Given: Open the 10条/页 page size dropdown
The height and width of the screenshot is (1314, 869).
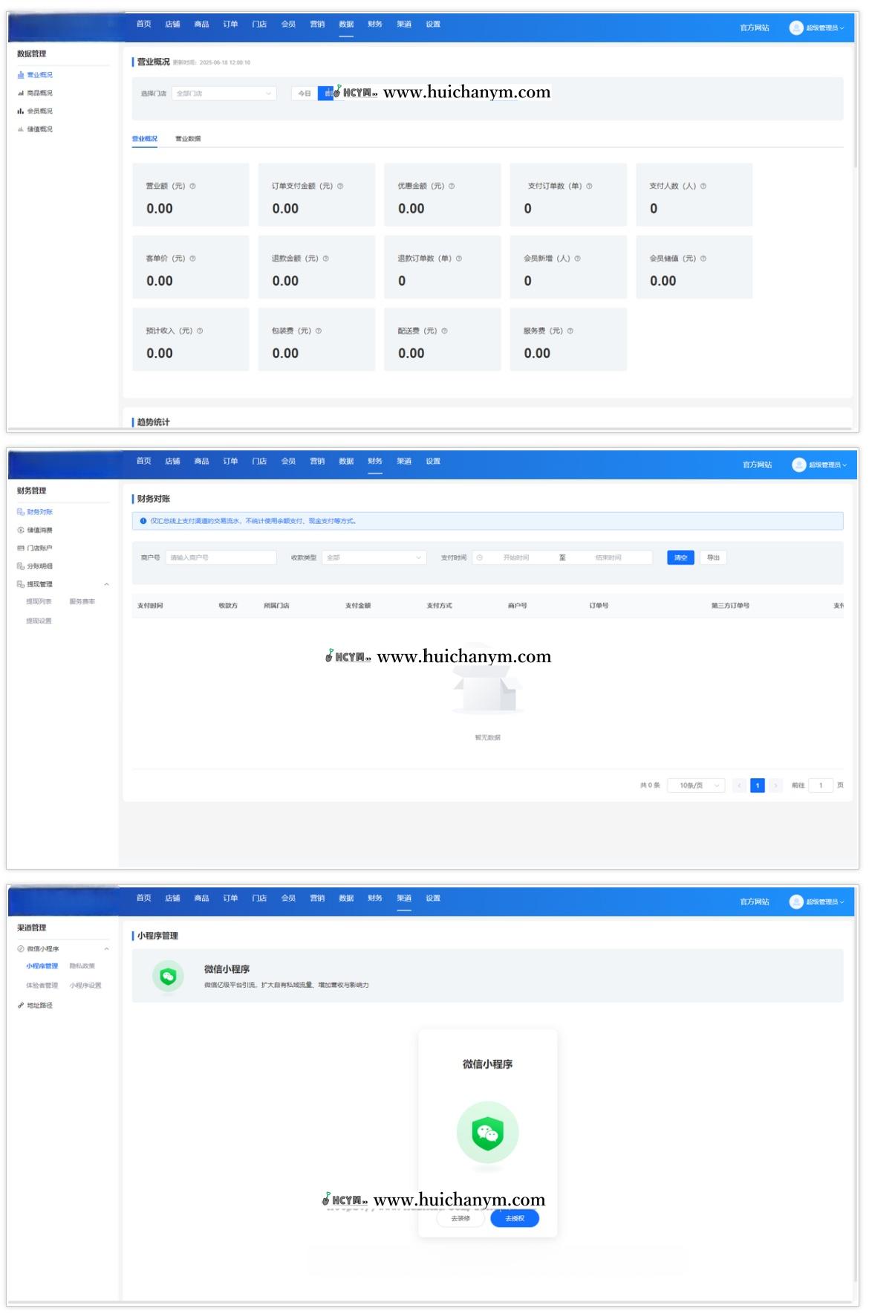Looking at the screenshot, I should tap(696, 786).
